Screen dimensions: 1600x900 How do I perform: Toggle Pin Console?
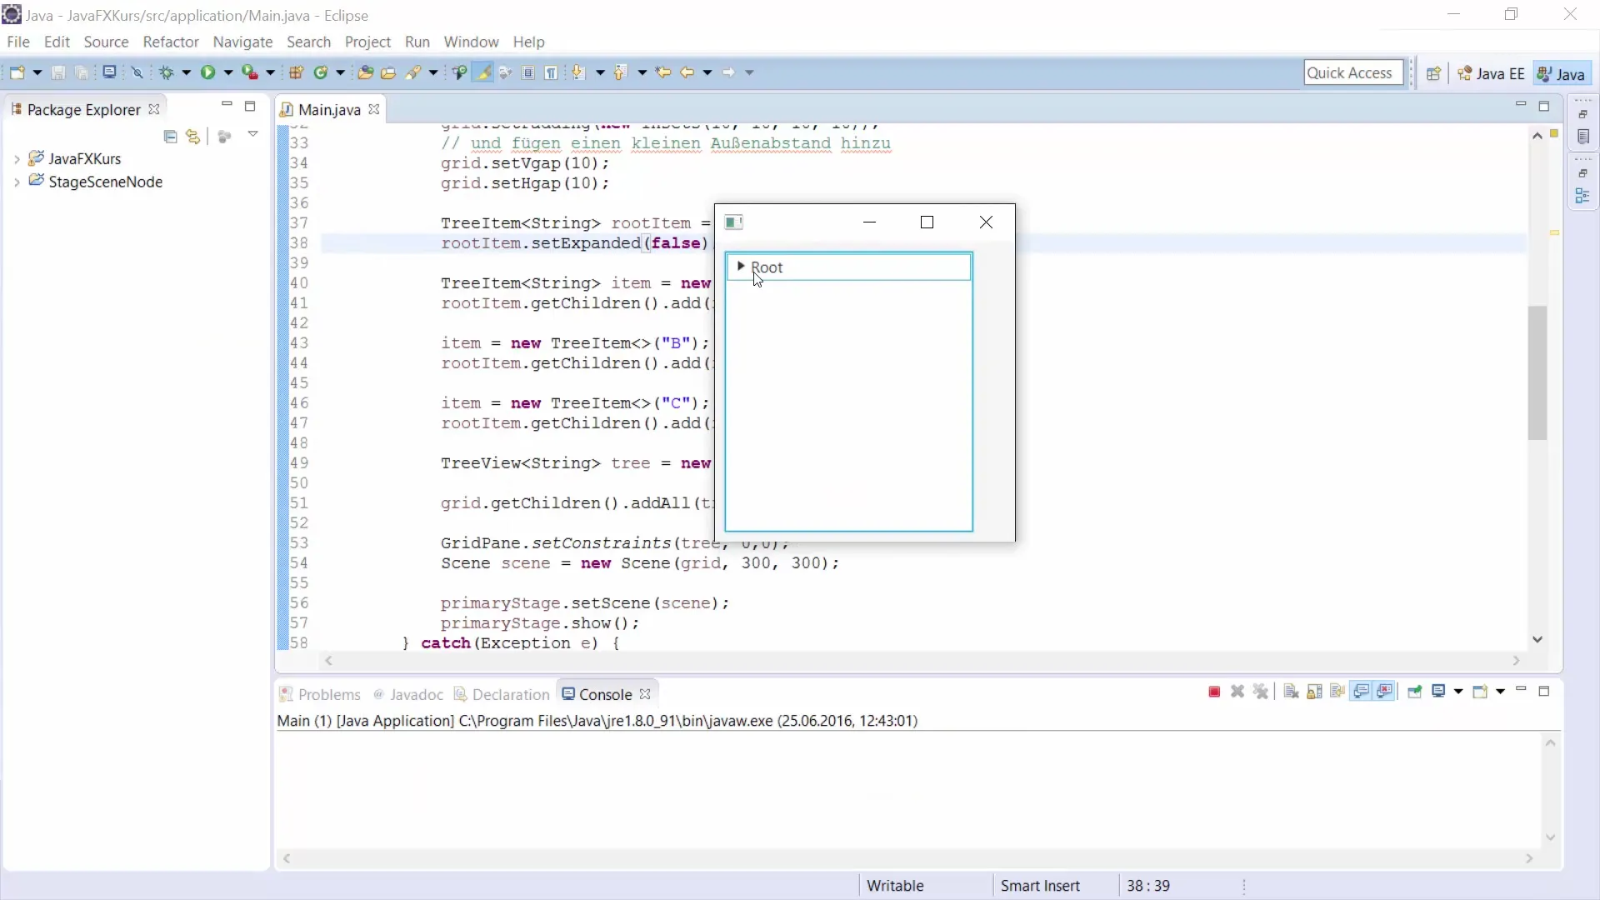point(1414,692)
